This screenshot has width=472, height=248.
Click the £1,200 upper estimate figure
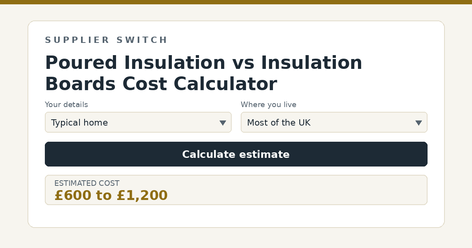tap(142, 195)
